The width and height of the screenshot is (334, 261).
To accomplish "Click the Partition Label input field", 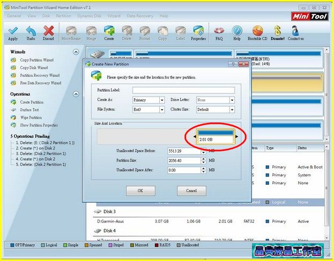I will click(x=183, y=90).
